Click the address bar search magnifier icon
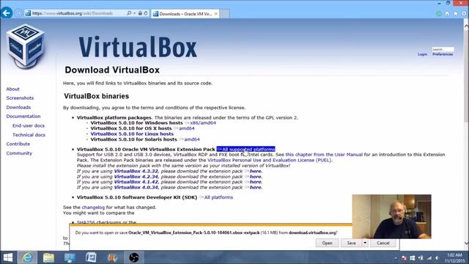Screen dimensions: 469x264 tap(129, 13)
